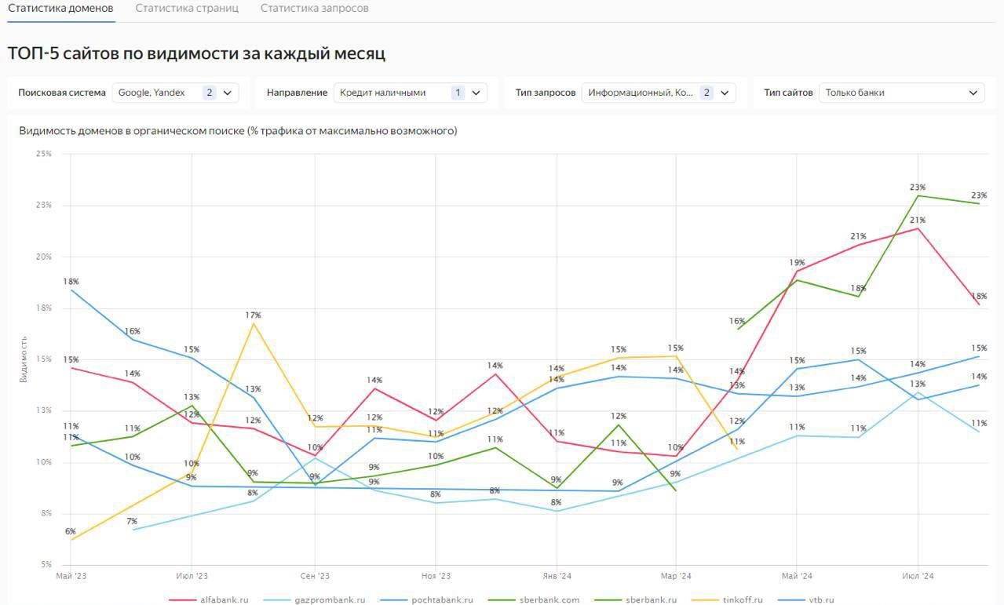Select the Статистика доменов tab

tap(60, 9)
